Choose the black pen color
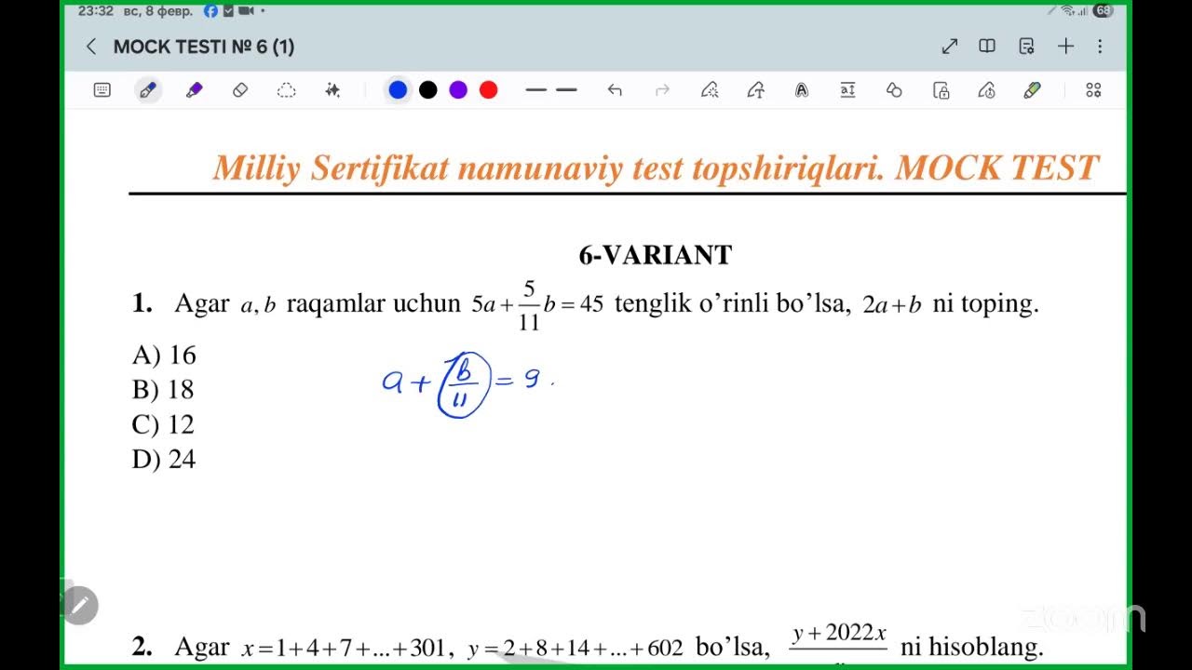 click(x=427, y=90)
